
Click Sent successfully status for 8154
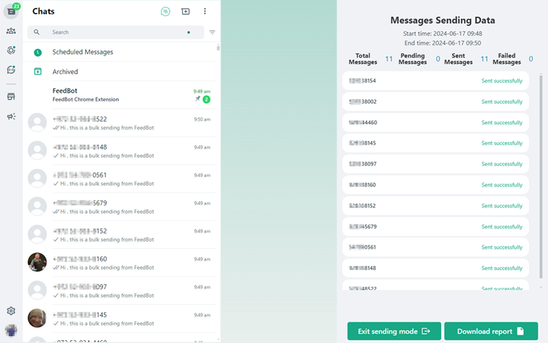click(502, 81)
